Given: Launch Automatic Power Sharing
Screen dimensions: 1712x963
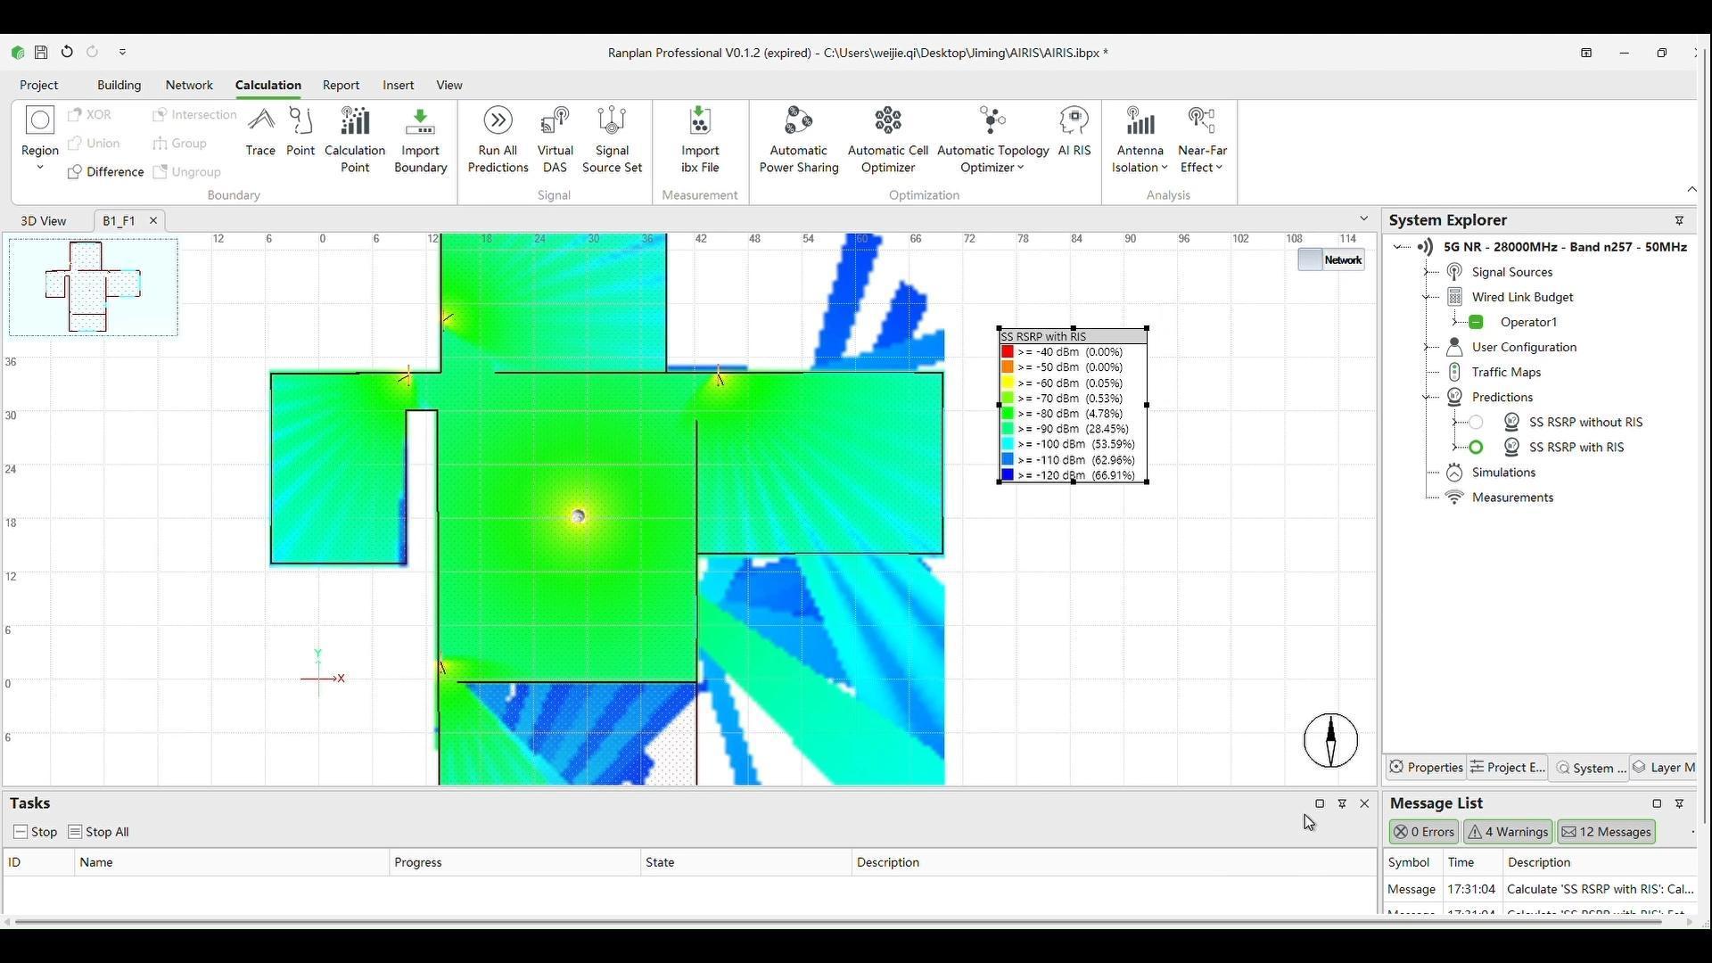Looking at the screenshot, I should coord(799,140).
